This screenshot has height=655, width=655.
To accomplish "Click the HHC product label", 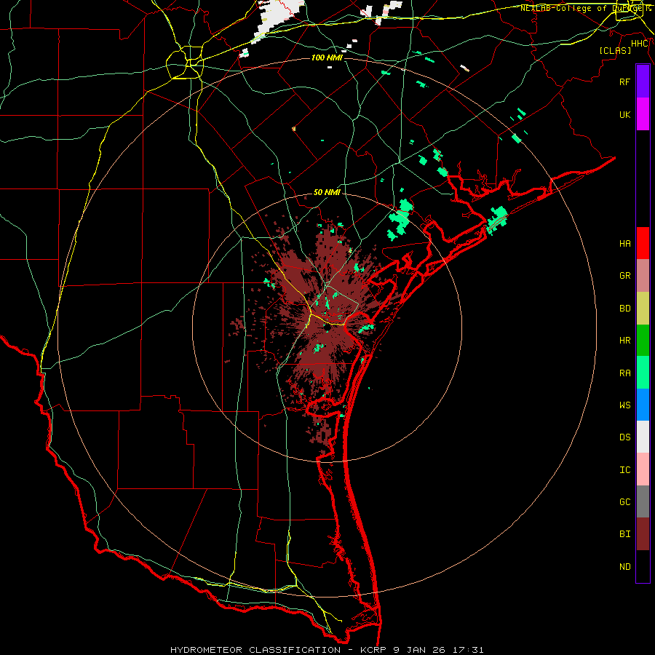I will [x=640, y=44].
